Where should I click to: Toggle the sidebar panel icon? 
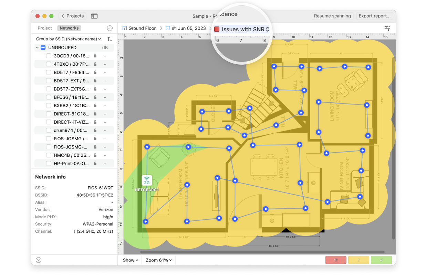94,16
